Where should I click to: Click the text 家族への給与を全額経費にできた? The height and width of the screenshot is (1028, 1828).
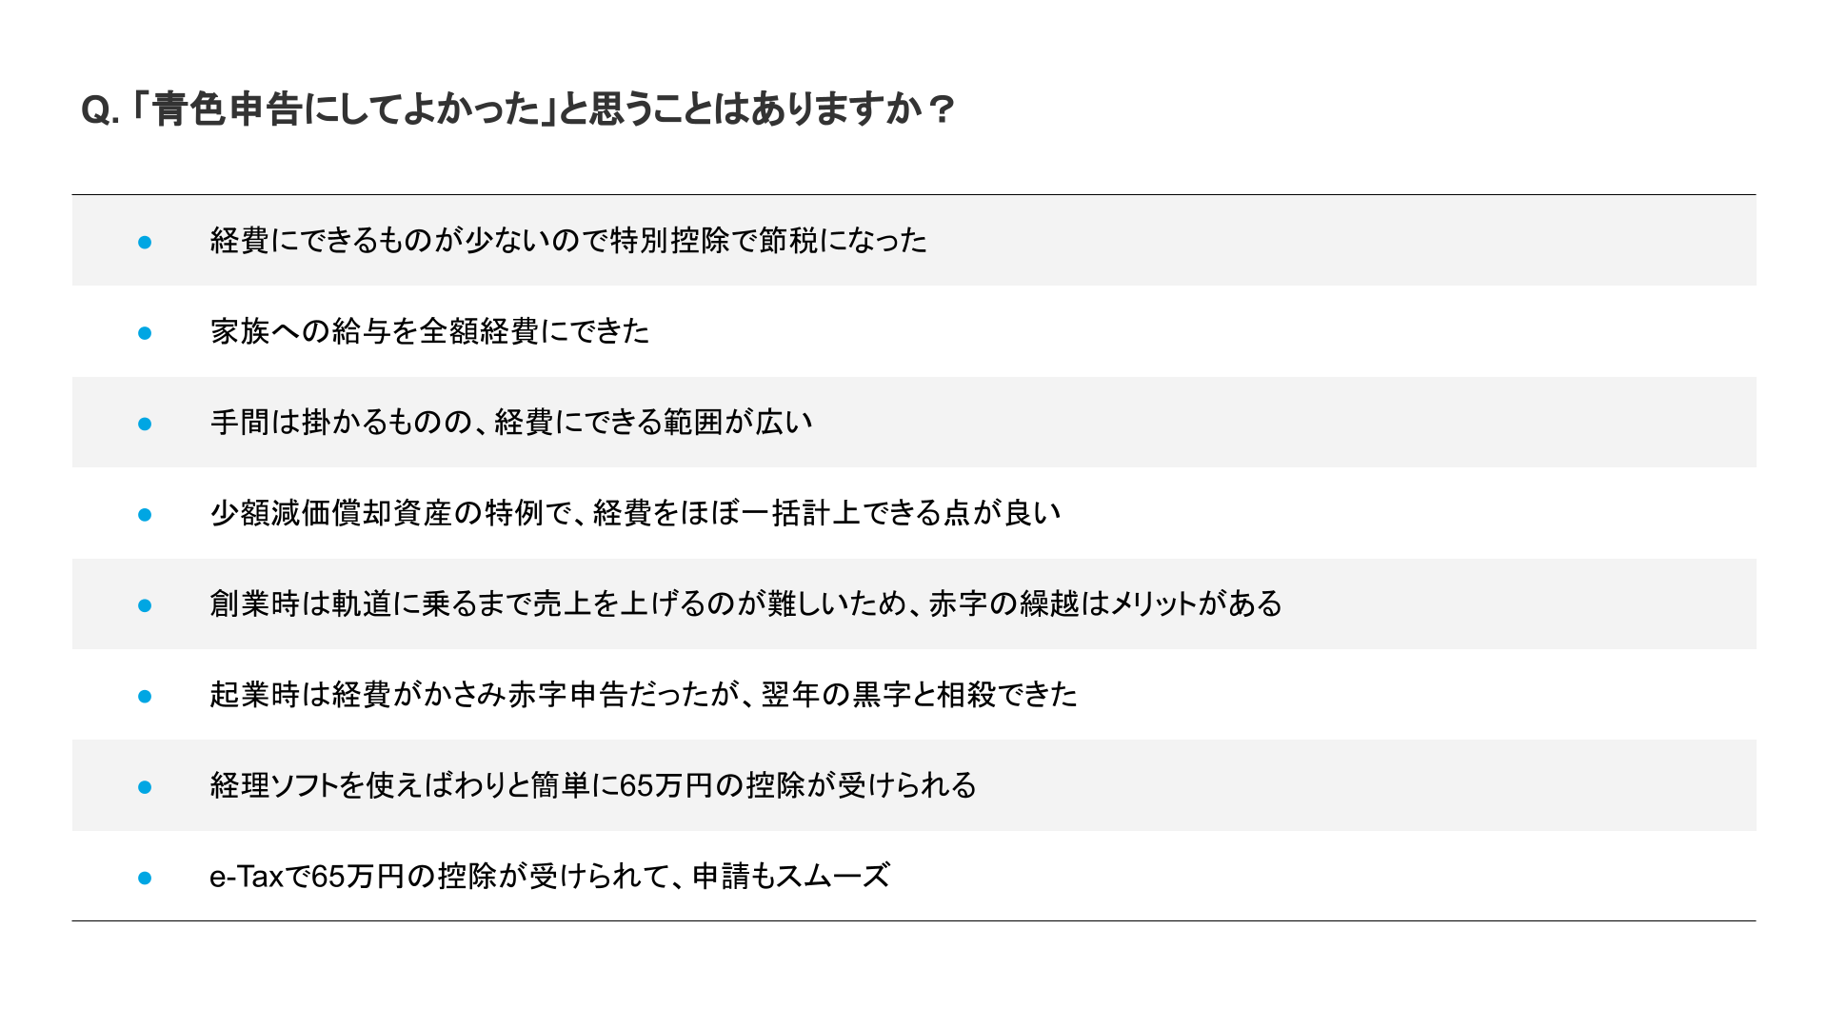[429, 331]
